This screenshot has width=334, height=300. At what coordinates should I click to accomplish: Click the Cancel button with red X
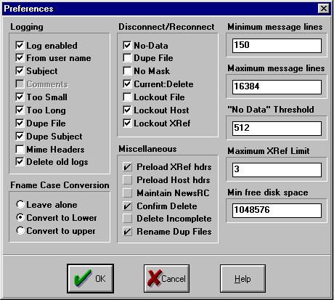tap(166, 278)
